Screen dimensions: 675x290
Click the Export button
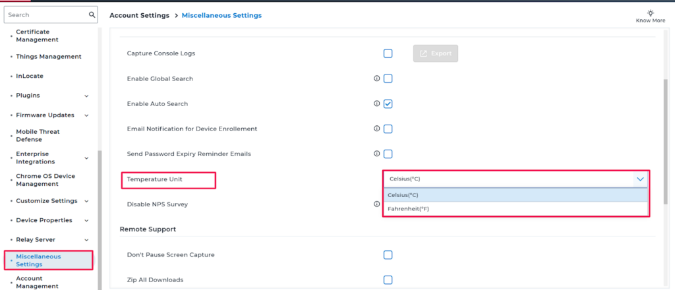point(435,53)
